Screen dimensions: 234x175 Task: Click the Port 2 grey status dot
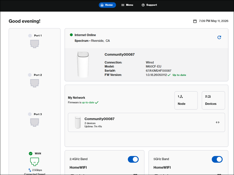(x=30, y=75)
